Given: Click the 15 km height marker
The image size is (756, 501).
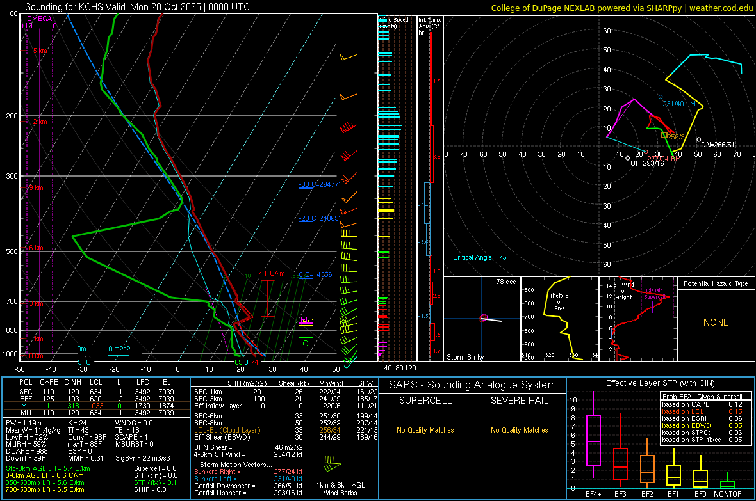Looking at the screenshot, I should [38, 51].
